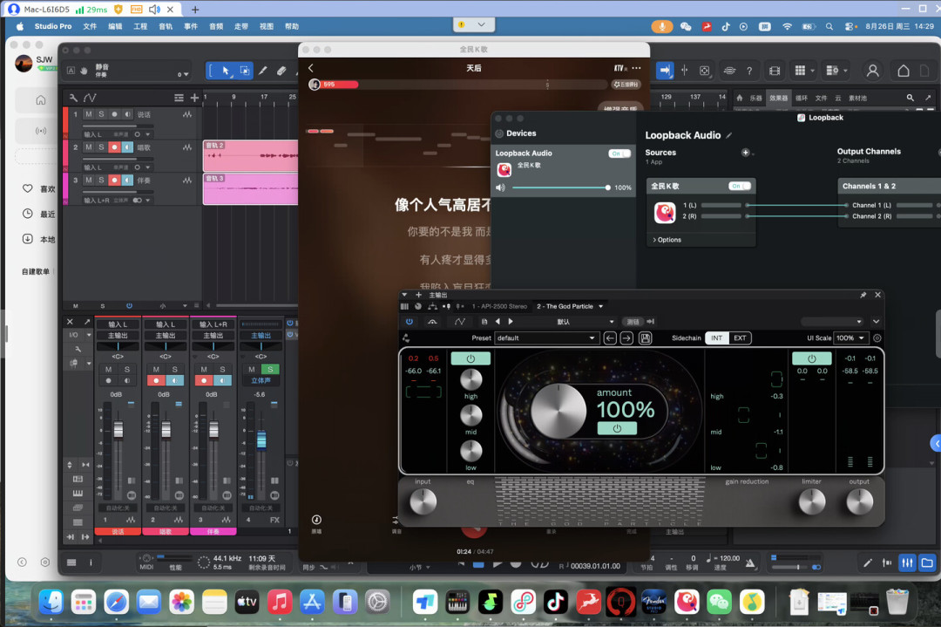Image resolution: width=941 pixels, height=627 pixels.
Task: Click the 喜欢 sidebar item
Action: 39,188
